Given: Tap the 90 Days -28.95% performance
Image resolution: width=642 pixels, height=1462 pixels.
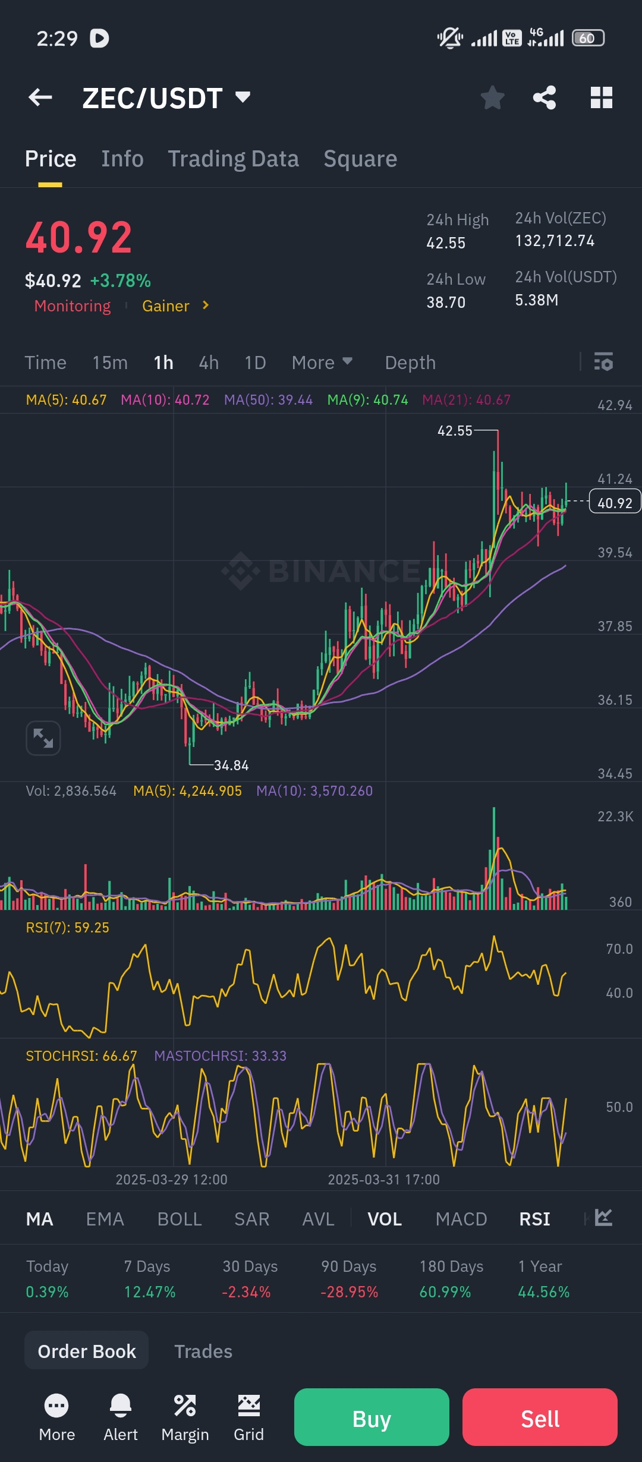Looking at the screenshot, I should pos(349,1278).
